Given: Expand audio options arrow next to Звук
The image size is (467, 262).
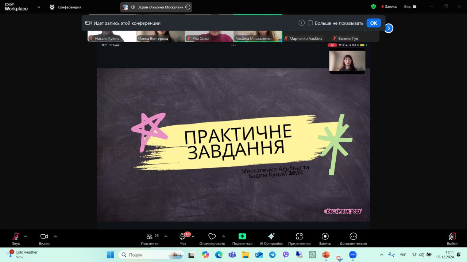Looking at the screenshot, I should (x=26, y=236).
